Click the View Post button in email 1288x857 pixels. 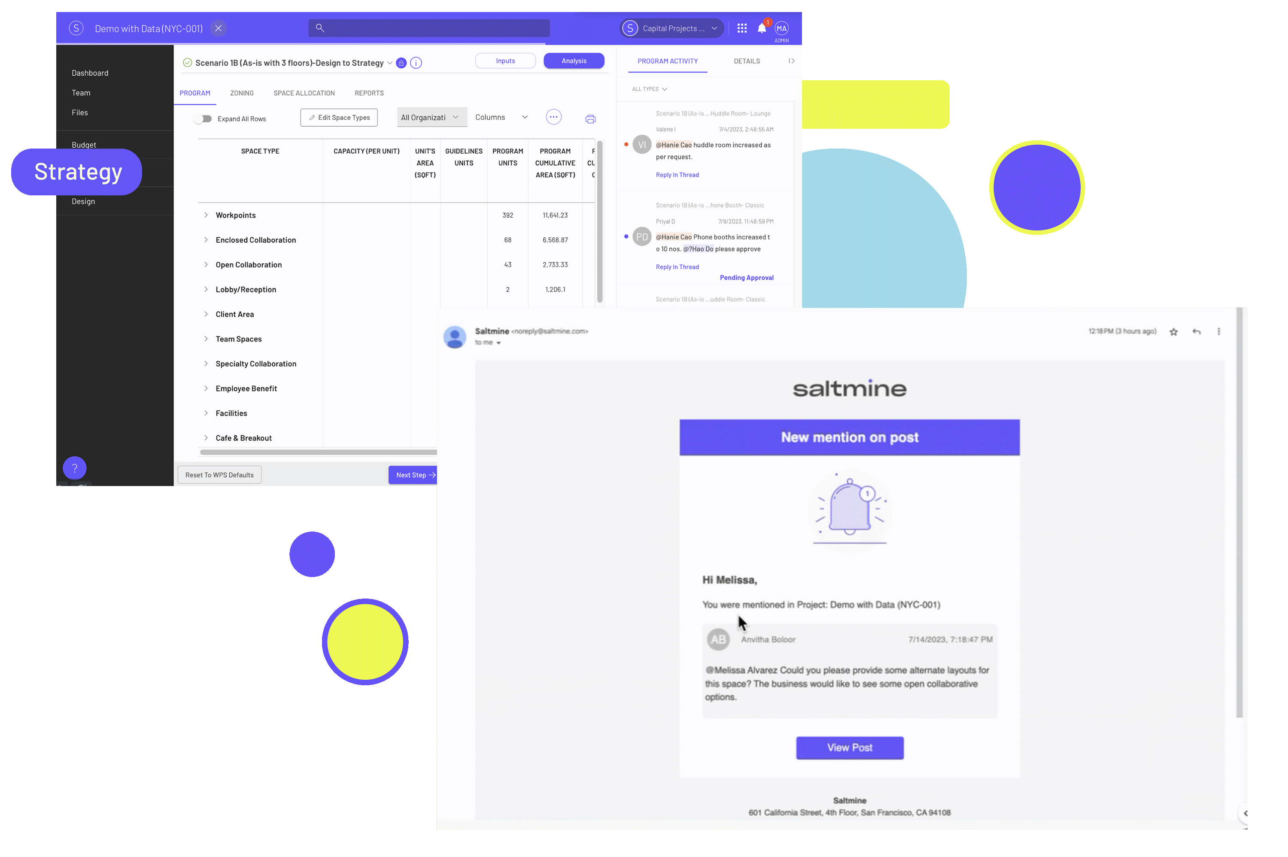[849, 747]
